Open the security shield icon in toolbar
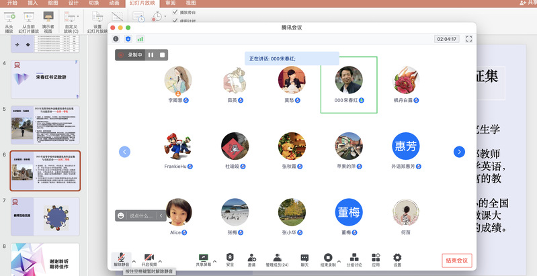 coord(230,258)
